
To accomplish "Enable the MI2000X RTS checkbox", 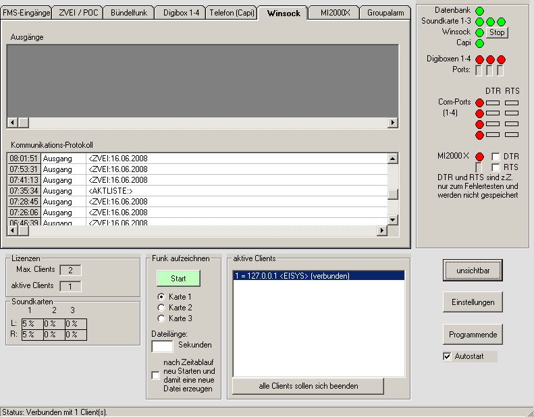I will pos(496,167).
